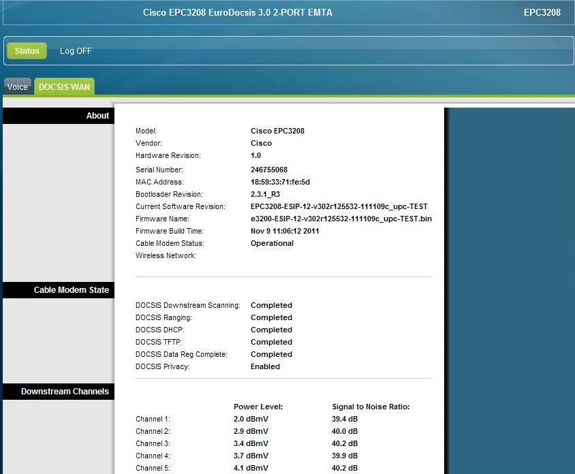Click the Log OFF link
This screenshot has height=474, width=575.
click(x=76, y=50)
